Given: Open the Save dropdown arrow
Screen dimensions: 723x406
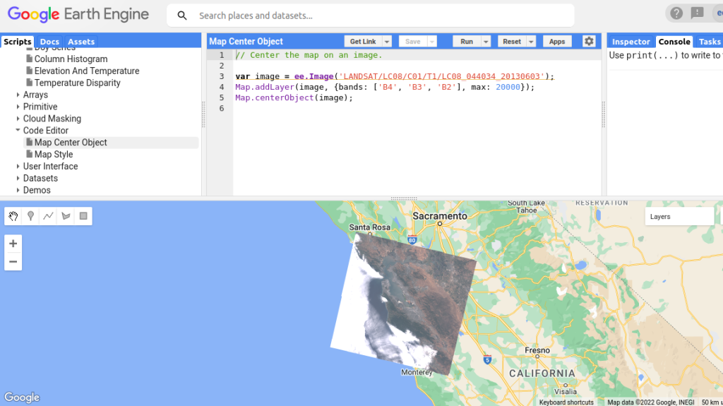Looking at the screenshot, I should pos(432,42).
